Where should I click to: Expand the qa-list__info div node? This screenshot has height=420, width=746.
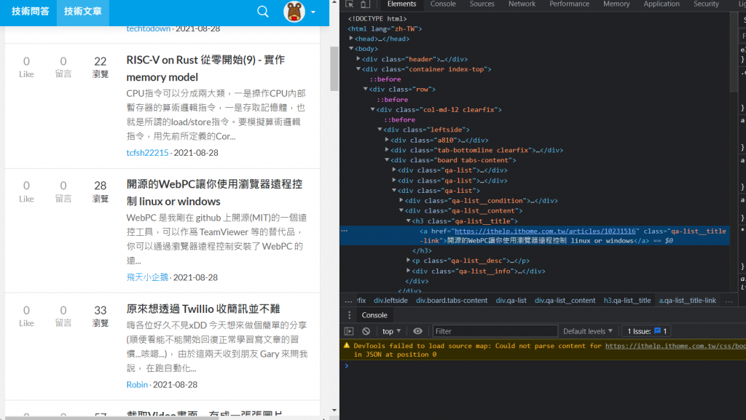408,271
